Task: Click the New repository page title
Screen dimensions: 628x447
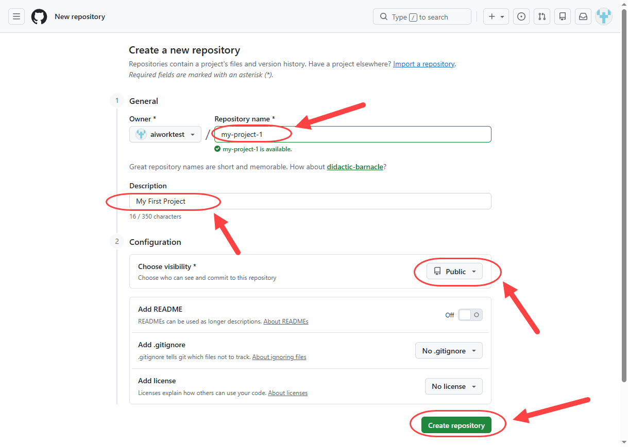Action: [80, 16]
